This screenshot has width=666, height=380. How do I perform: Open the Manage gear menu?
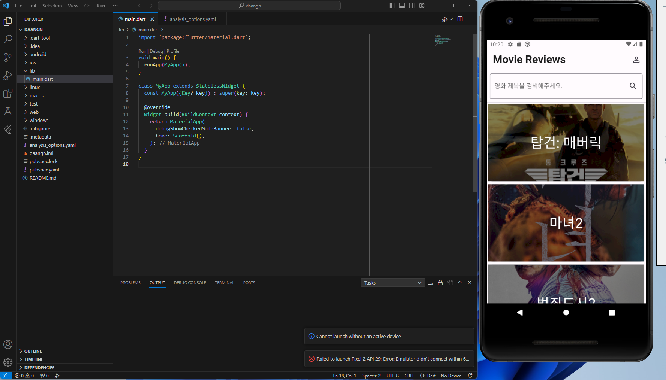pyautogui.click(x=8, y=362)
